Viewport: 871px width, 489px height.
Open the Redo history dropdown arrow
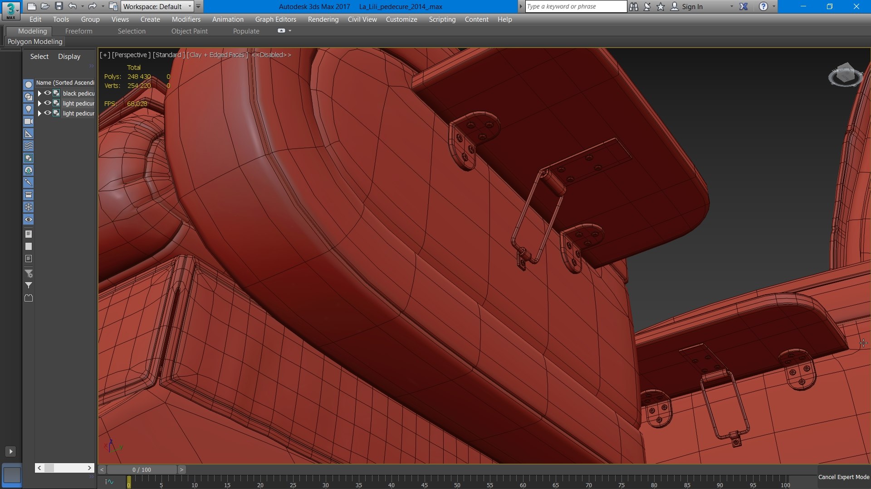(103, 6)
